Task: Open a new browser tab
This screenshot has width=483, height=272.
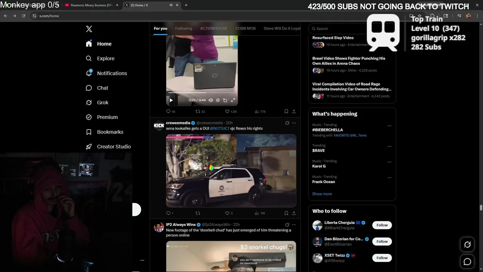Action: 186,5
